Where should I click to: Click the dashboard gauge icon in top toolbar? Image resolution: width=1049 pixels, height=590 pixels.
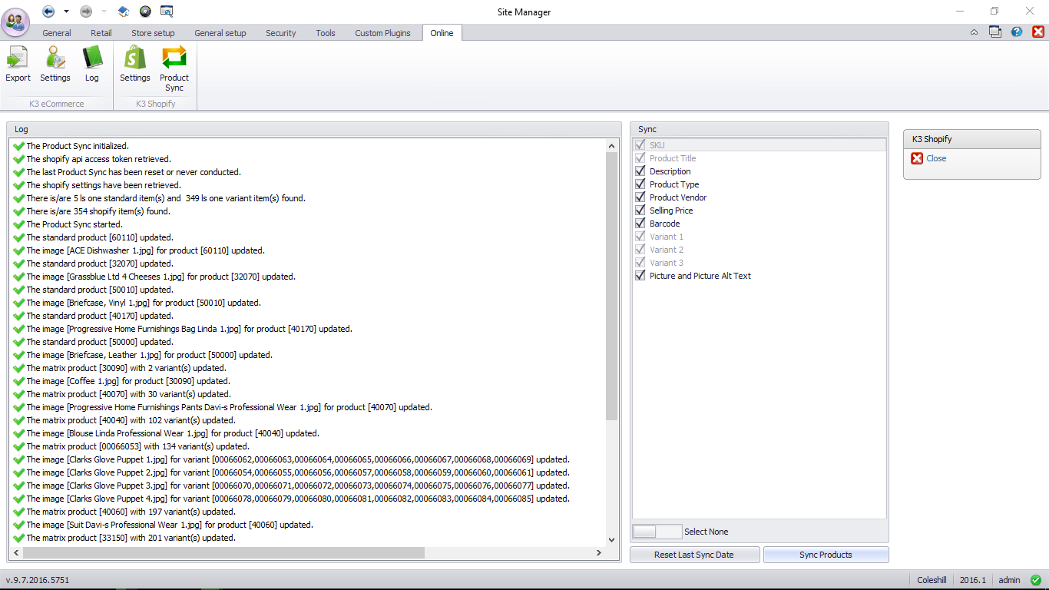[x=145, y=12]
